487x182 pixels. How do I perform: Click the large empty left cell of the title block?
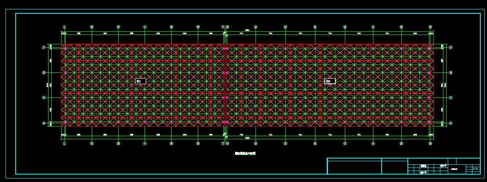pyautogui.click(x=354, y=168)
